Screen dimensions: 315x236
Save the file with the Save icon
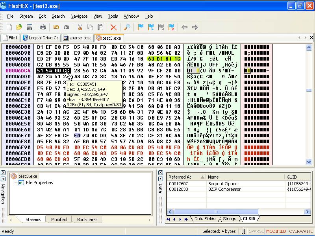point(29,27)
